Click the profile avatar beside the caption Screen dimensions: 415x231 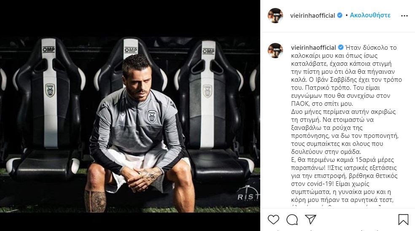point(275,51)
